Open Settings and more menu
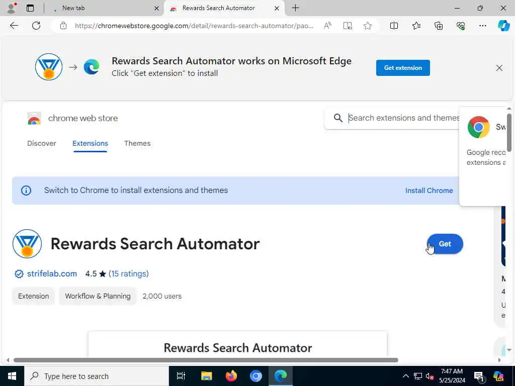 pyautogui.click(x=482, y=26)
